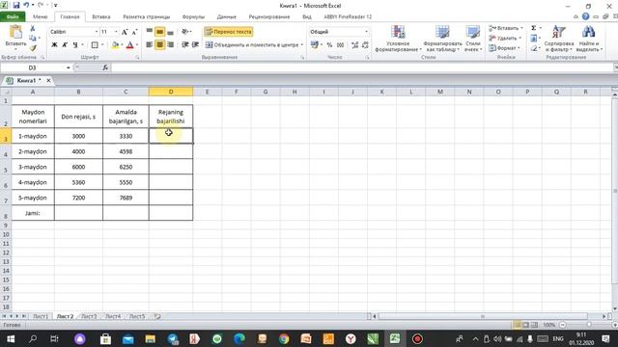Click the Save icon in quick access toolbar
Image resolution: width=618 pixels, height=347 pixels.
click(16, 6)
